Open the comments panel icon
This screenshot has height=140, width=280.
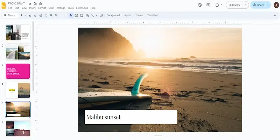point(208,5)
